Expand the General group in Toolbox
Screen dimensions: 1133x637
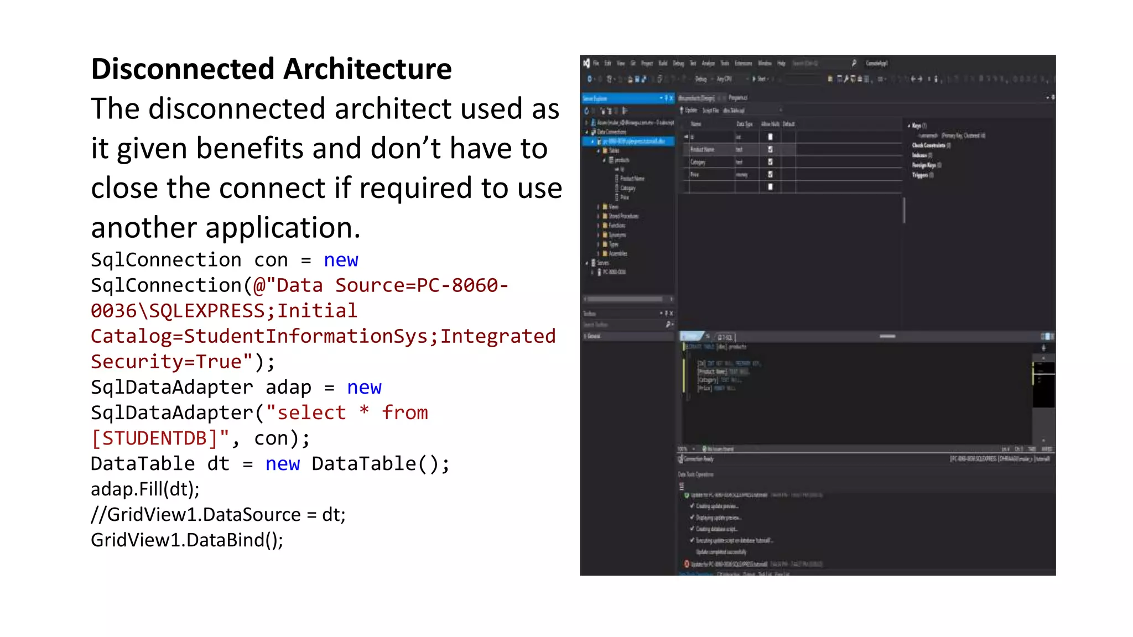tap(586, 336)
